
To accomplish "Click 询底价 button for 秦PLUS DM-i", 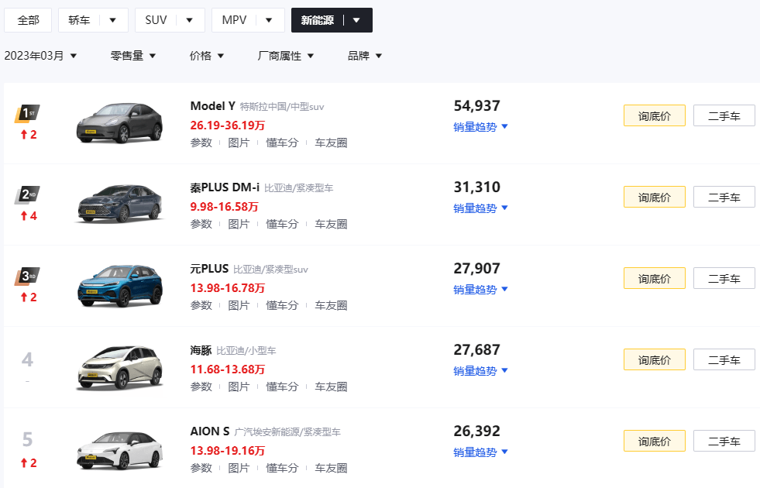I will [655, 198].
